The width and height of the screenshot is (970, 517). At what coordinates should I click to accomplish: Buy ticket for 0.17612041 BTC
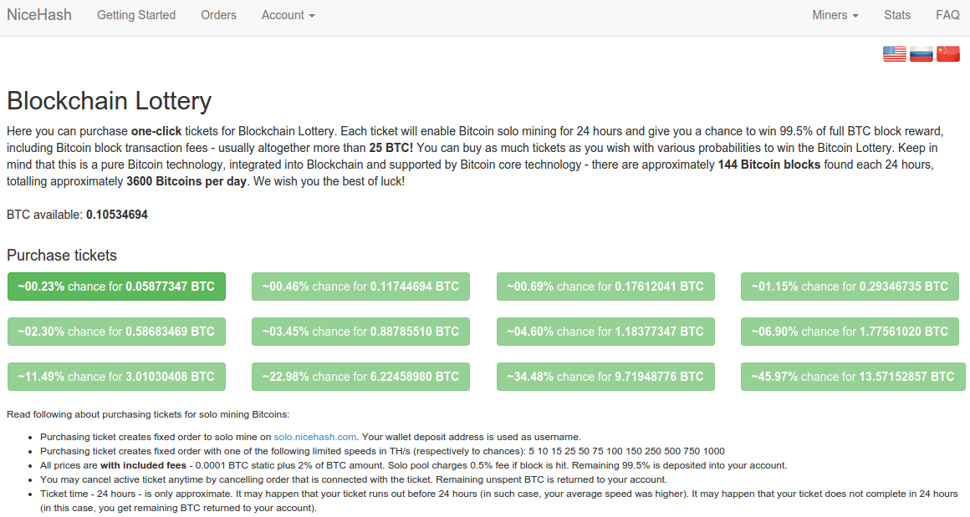[605, 286]
